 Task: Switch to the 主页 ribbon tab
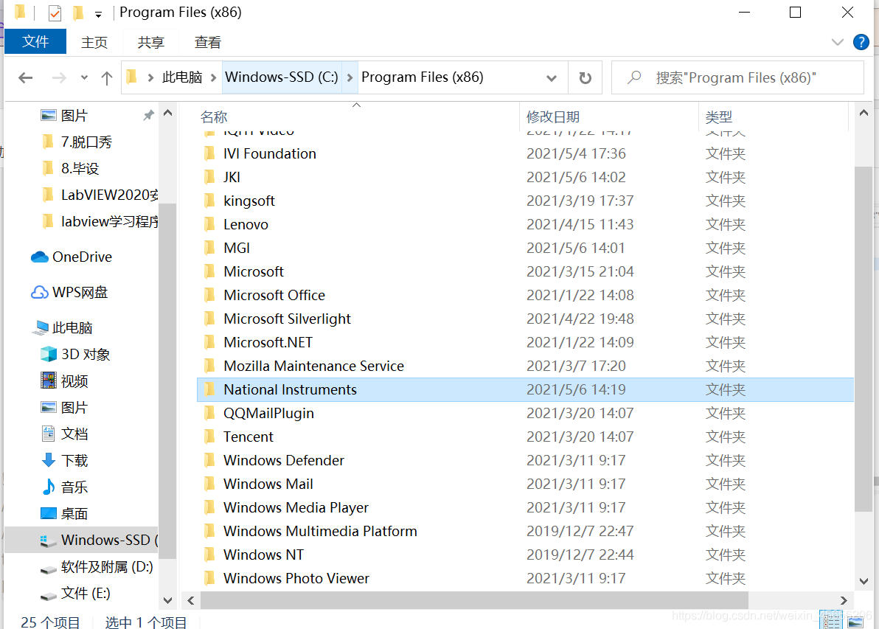[x=94, y=42]
